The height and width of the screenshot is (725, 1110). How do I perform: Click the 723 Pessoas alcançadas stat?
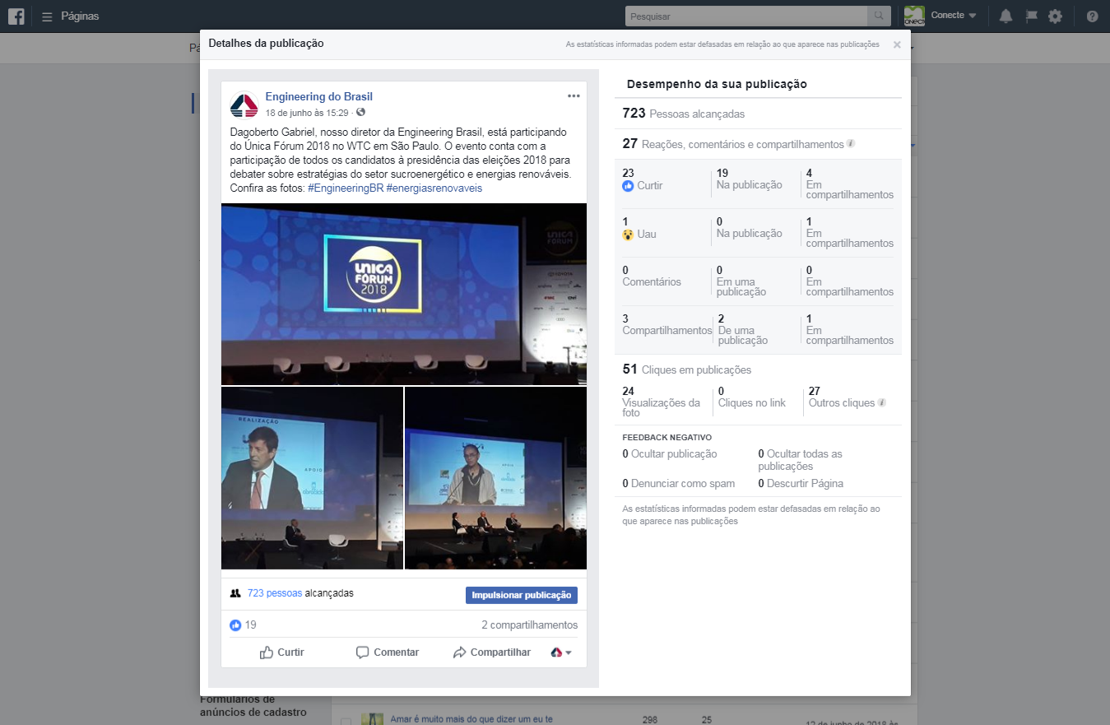(x=684, y=114)
